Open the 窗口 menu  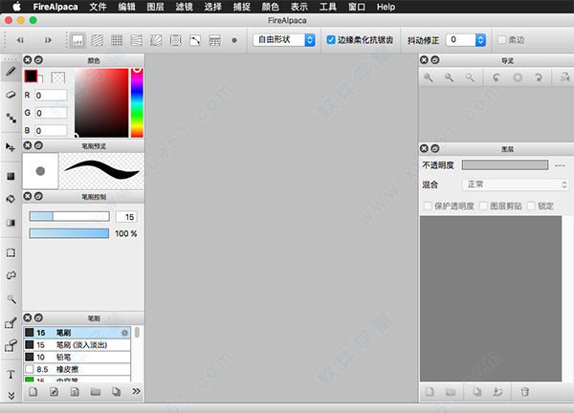point(357,7)
